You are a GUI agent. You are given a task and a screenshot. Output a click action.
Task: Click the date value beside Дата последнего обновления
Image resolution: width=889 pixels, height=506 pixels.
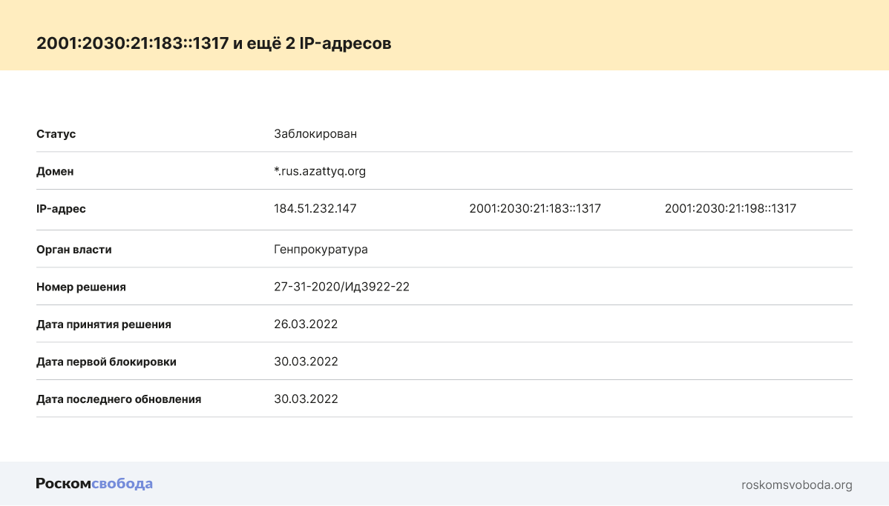(306, 399)
